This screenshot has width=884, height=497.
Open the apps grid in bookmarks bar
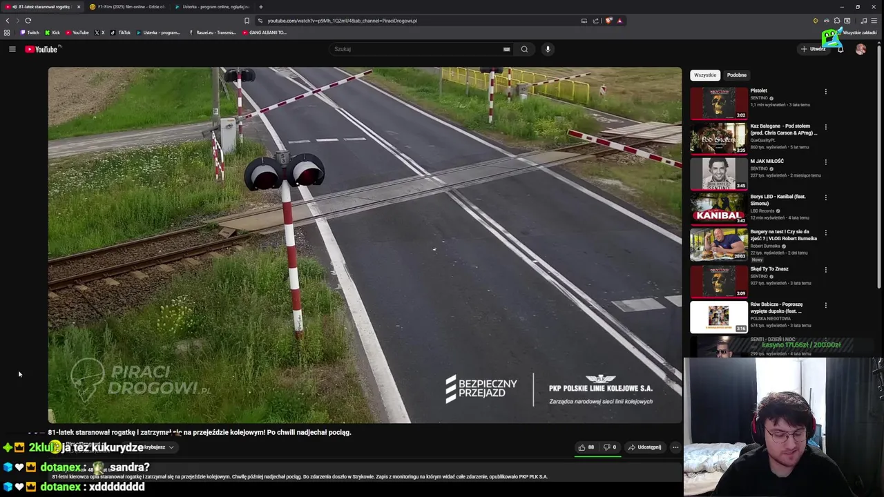pos(7,32)
